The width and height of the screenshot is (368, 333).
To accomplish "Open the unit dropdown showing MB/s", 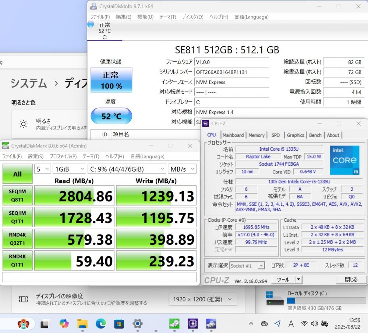I will (x=182, y=169).
